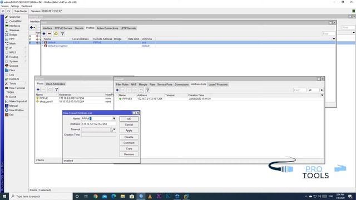Open Mesh sidebar item
The image size is (356, 200).
(x=12, y=43)
